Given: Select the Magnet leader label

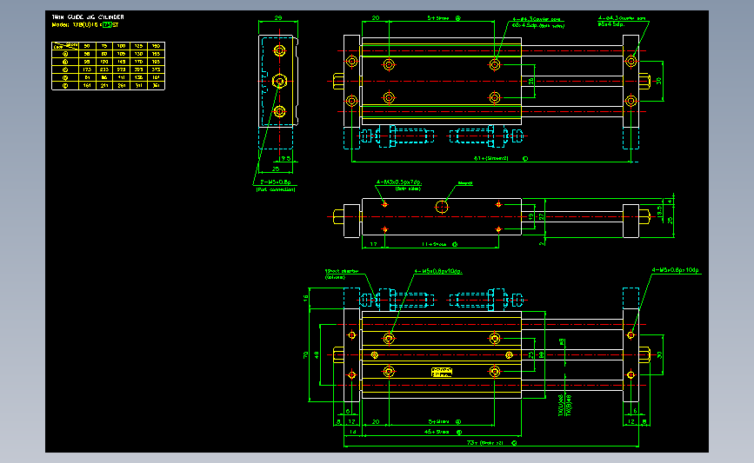Looking at the screenshot, I should click(x=465, y=183).
